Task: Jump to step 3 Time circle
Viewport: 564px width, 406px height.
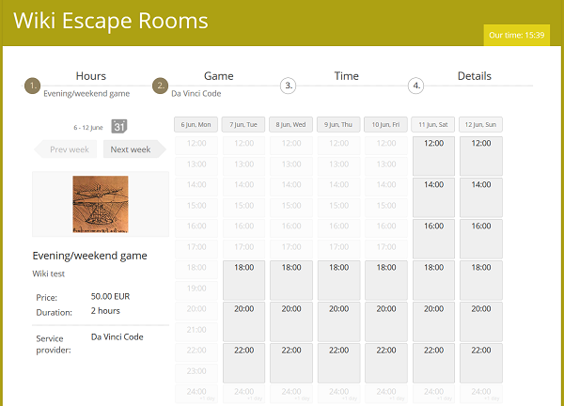Action: (289, 86)
